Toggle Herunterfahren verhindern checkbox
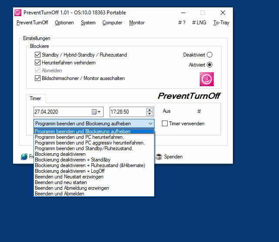Viewport: 279px width, 242px height. [x=37, y=62]
